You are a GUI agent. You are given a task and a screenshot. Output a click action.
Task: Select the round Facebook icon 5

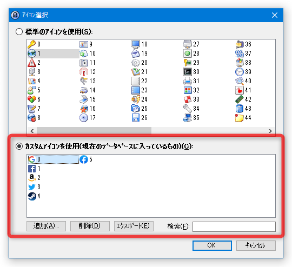pyautogui.click(x=84, y=159)
